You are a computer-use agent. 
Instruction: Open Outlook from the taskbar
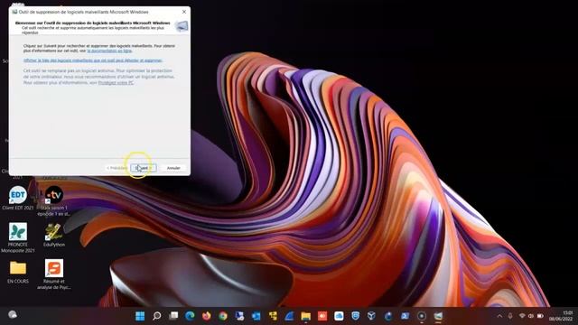256,316
